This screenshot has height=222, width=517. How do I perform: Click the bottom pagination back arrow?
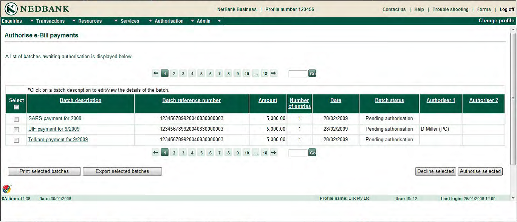pyautogui.click(x=155, y=153)
